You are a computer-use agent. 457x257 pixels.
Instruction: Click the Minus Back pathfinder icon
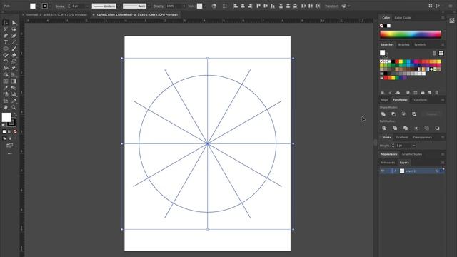(x=437, y=128)
